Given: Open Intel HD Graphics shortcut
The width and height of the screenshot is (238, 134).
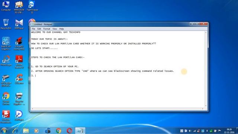Looking at the screenshot, I should [x=6, y=44].
